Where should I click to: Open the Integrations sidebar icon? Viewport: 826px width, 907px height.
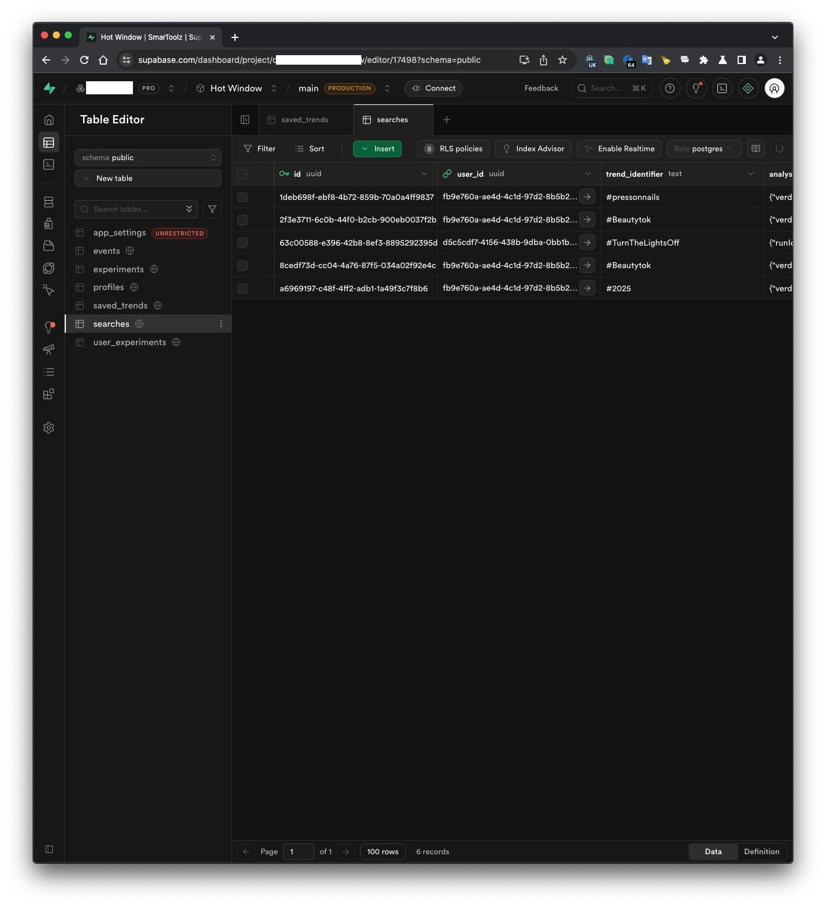49,394
